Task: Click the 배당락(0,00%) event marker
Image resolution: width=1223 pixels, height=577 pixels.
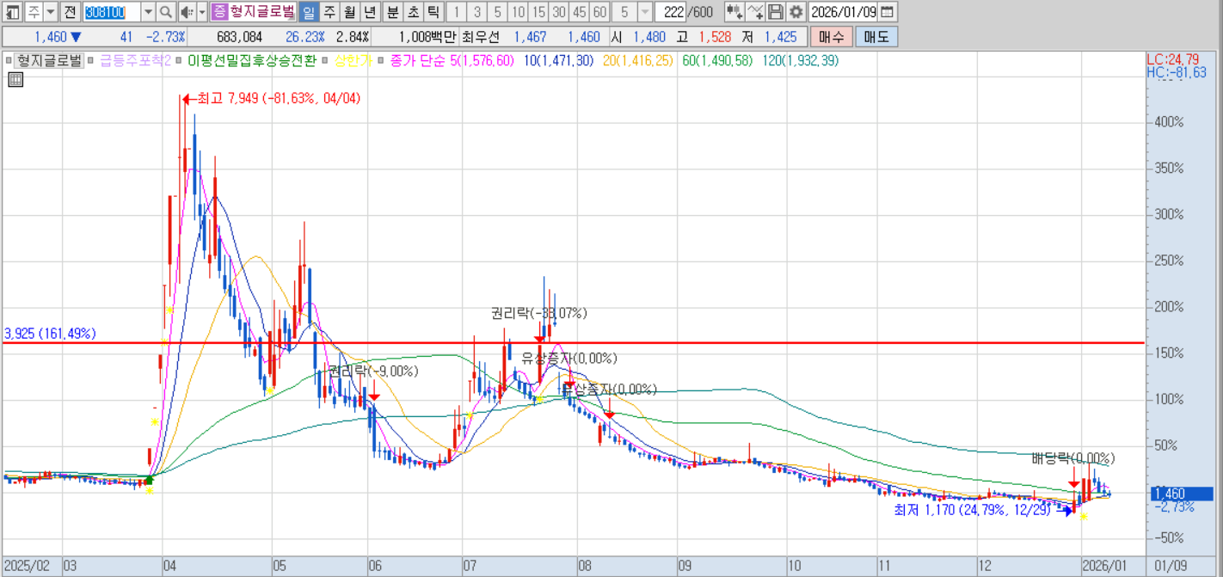Action: (1072, 458)
